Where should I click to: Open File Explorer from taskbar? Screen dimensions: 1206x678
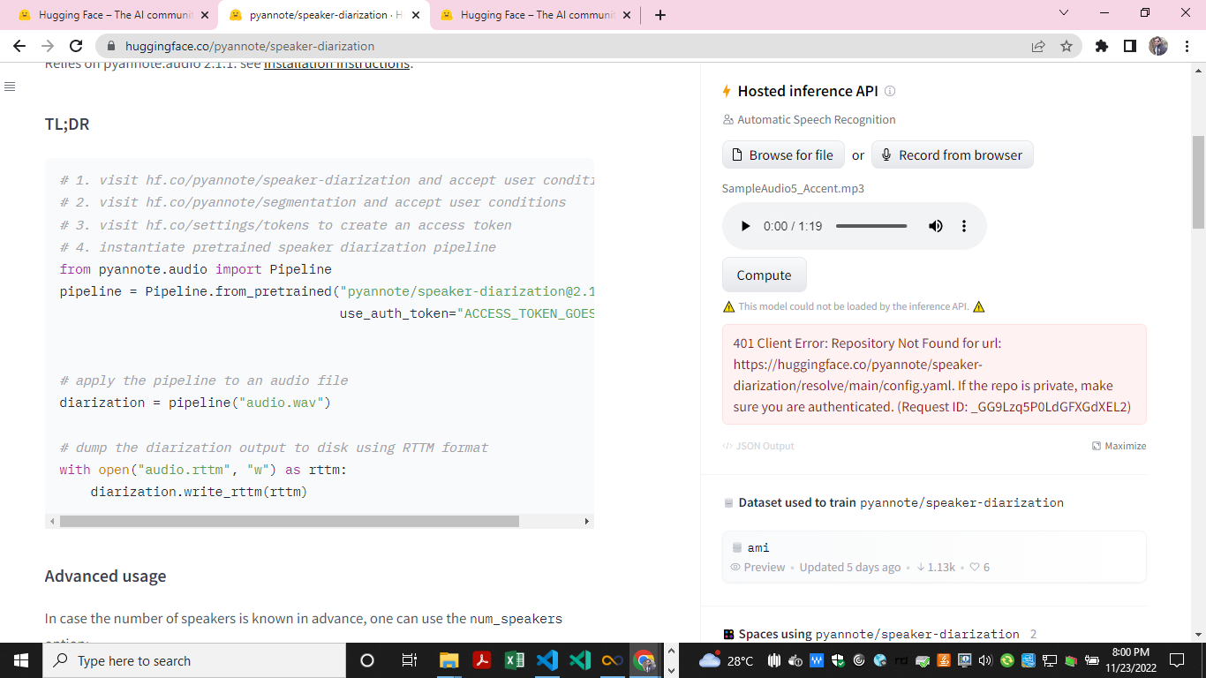coord(449,660)
